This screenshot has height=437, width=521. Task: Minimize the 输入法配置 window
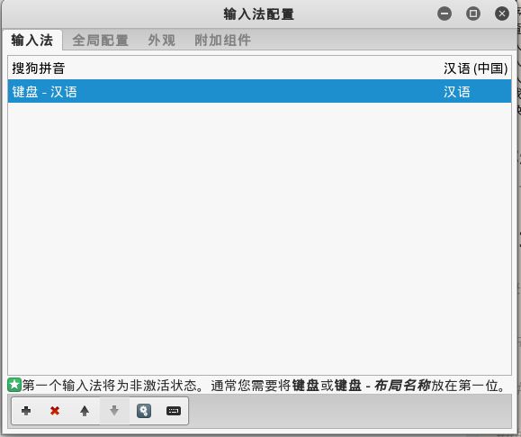tap(445, 14)
